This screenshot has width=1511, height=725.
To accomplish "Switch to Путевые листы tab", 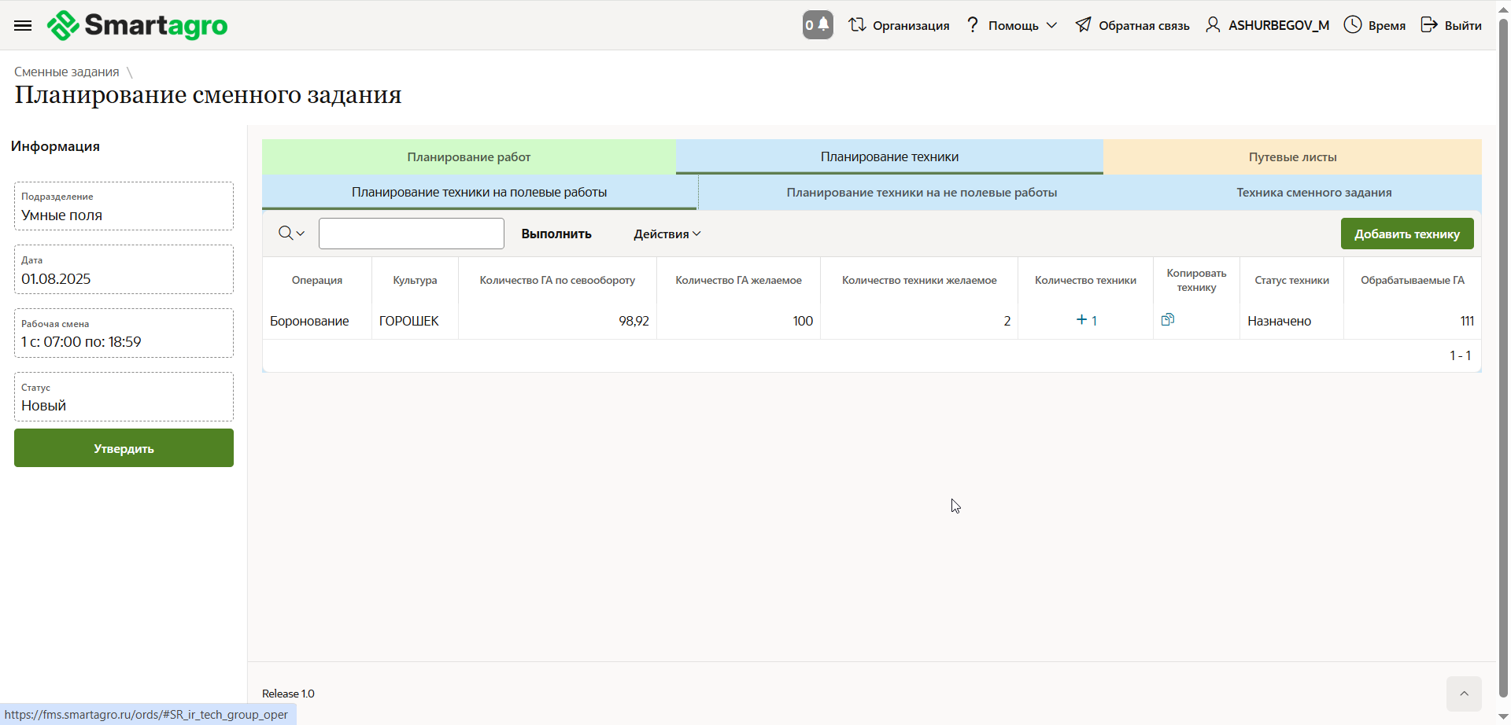I will tap(1292, 157).
